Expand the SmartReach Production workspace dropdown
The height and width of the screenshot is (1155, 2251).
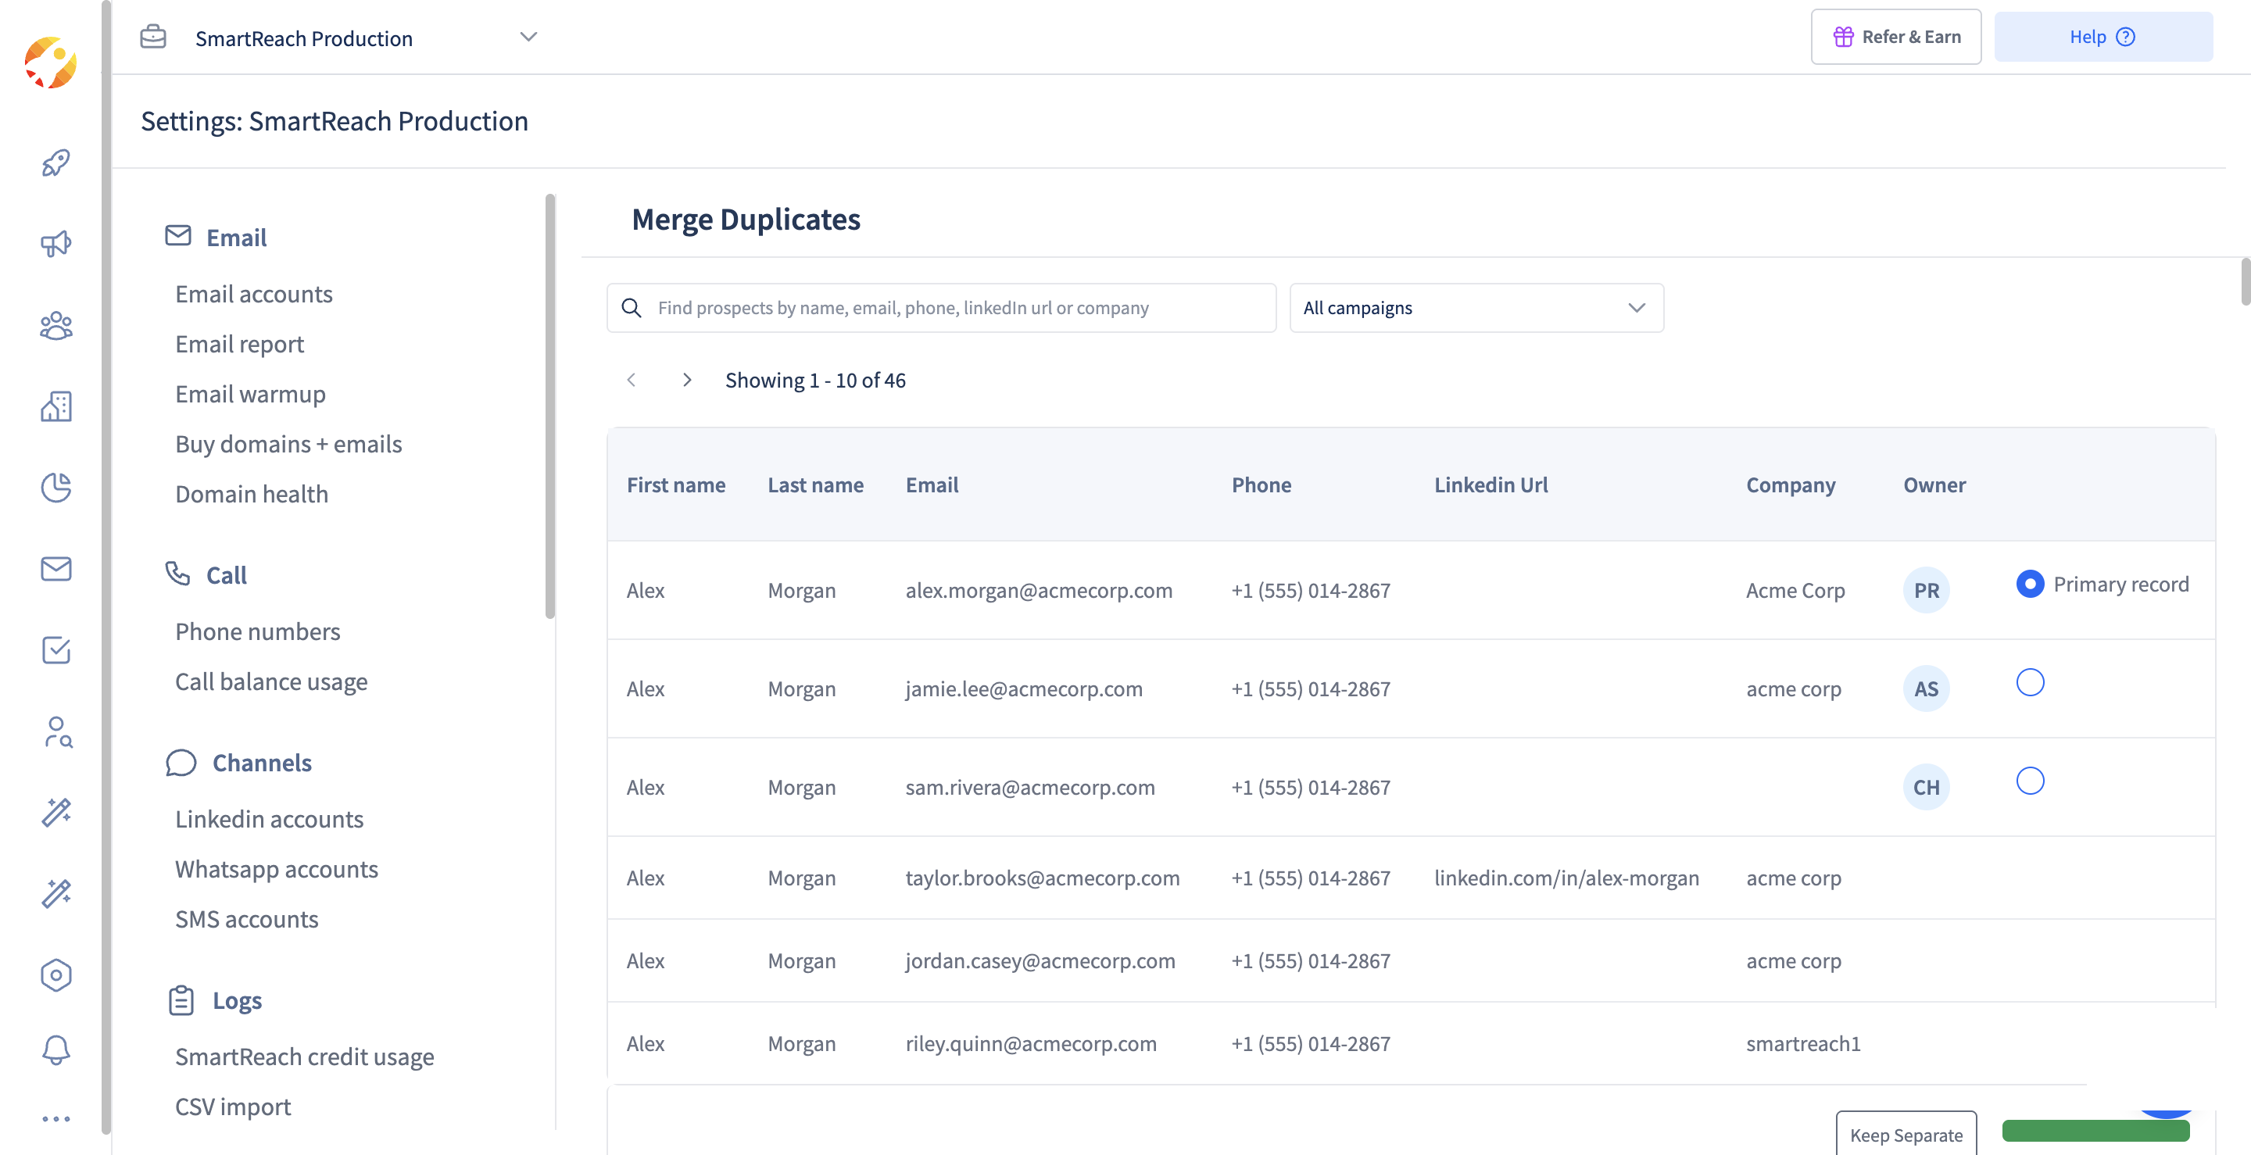(x=528, y=37)
